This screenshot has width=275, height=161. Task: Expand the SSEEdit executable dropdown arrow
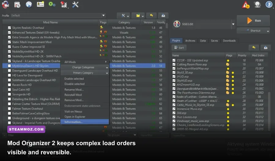click(x=233, y=24)
